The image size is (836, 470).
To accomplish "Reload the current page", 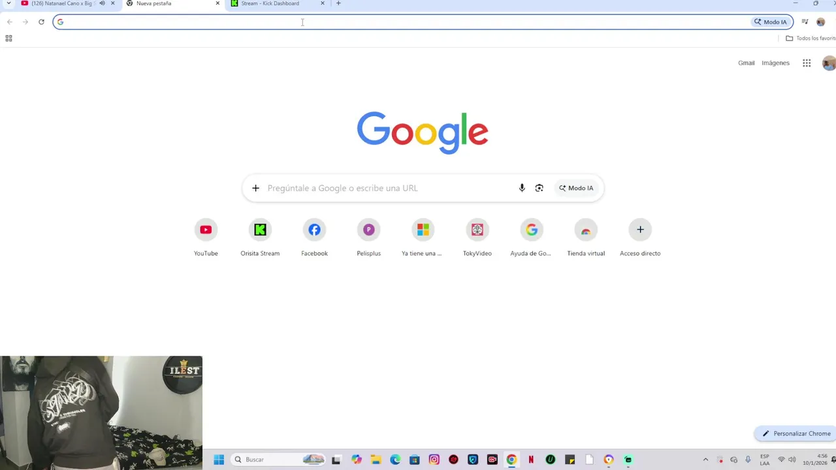I will 41,22.
